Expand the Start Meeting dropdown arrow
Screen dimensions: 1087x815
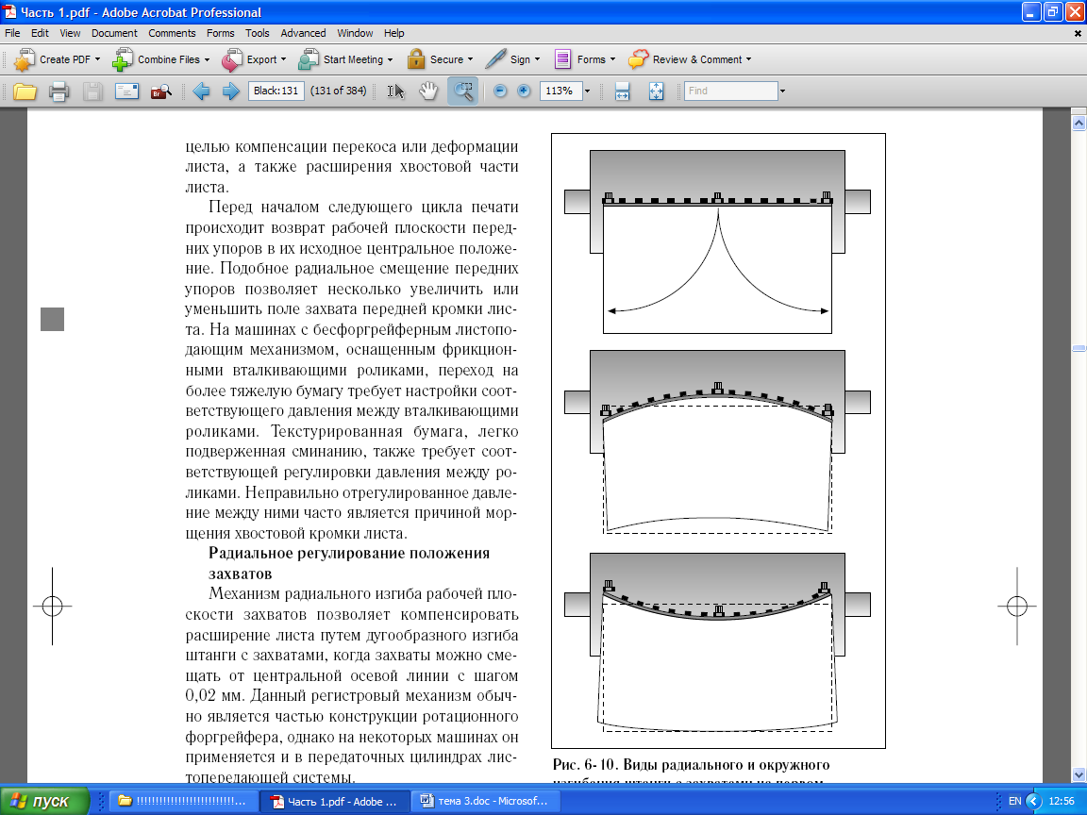[391, 59]
